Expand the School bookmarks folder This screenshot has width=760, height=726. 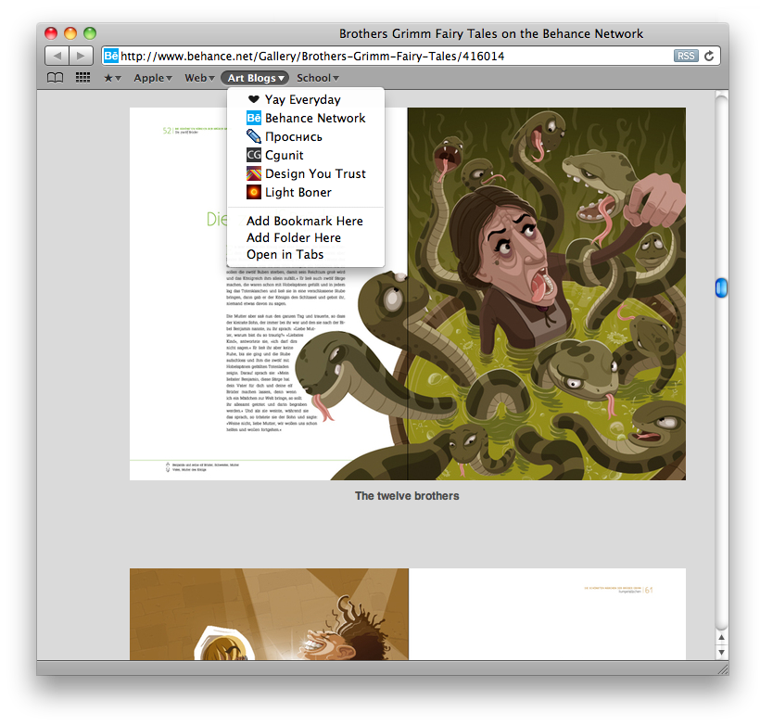click(x=318, y=78)
